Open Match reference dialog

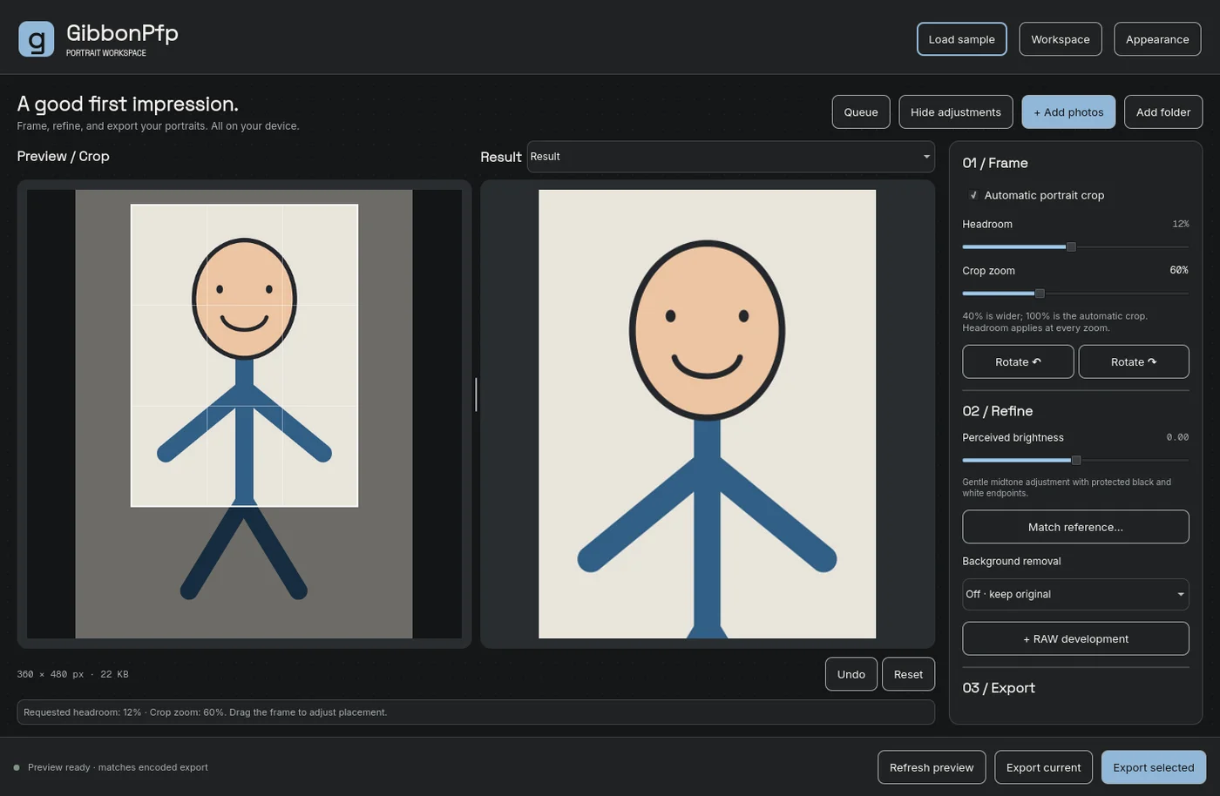pyautogui.click(x=1075, y=527)
